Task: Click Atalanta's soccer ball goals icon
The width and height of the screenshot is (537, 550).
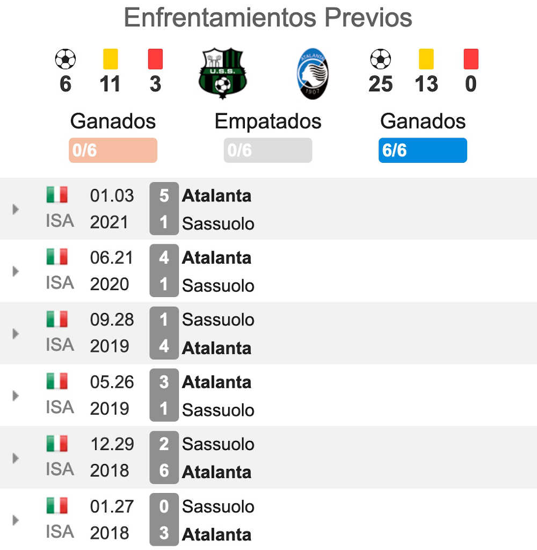Action: click(380, 59)
